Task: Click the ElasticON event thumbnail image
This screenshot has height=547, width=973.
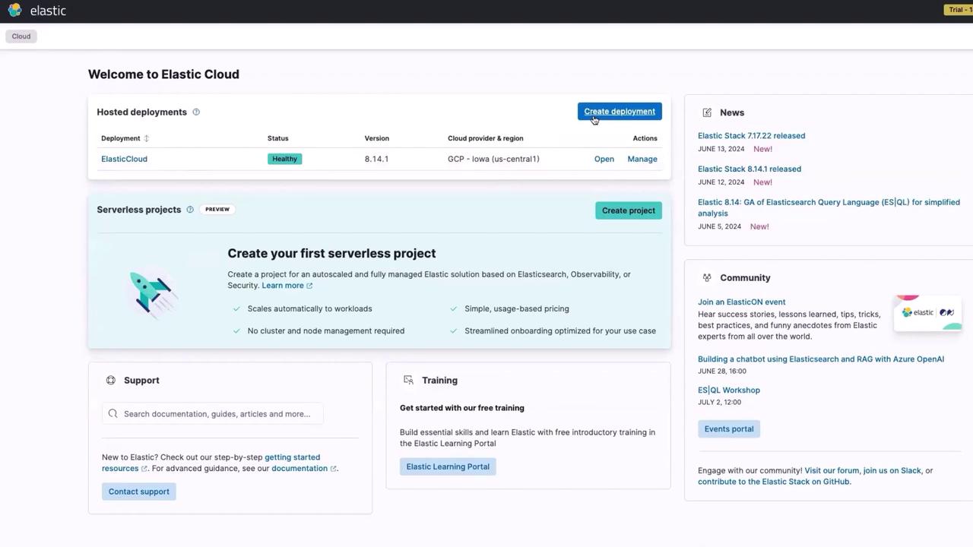Action: 928,313
